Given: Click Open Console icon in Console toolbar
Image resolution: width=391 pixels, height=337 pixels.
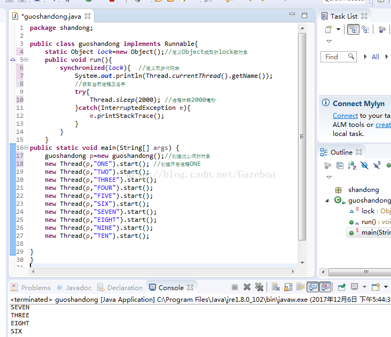Looking at the screenshot, I should (x=376, y=287).
